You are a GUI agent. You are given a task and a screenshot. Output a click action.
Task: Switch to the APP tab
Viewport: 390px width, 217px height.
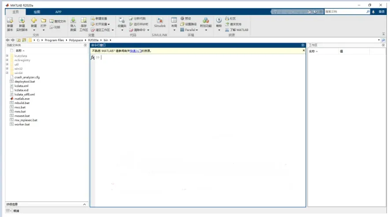point(58,12)
